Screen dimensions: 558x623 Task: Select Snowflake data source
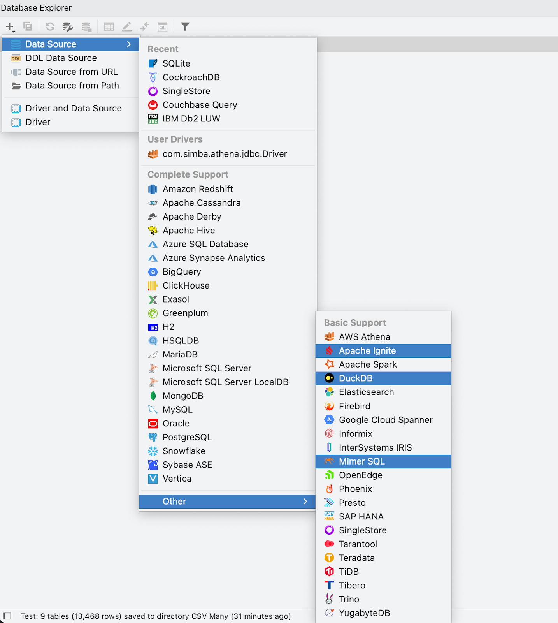pyautogui.click(x=228, y=451)
